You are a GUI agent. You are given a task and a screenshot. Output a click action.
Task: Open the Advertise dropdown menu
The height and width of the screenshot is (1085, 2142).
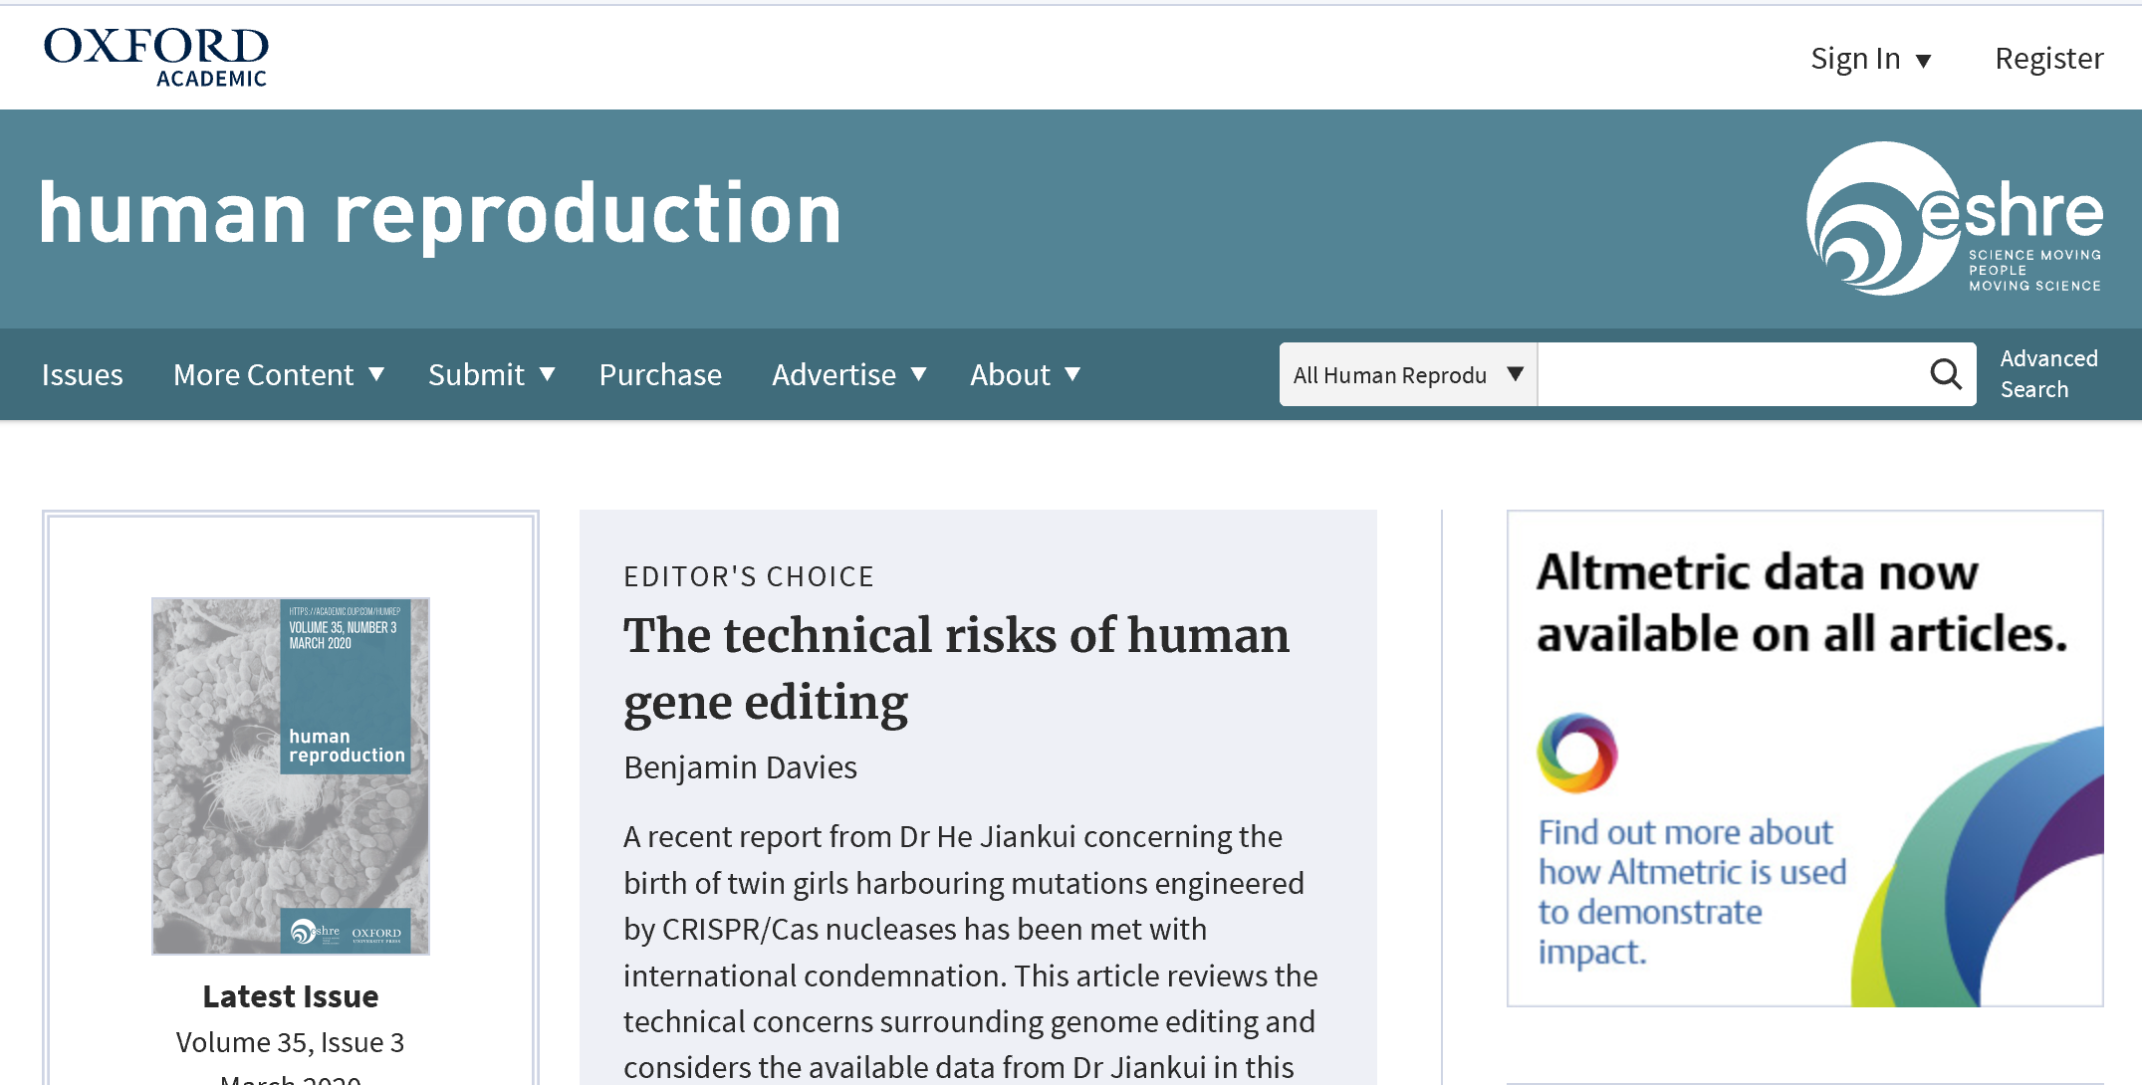point(849,374)
